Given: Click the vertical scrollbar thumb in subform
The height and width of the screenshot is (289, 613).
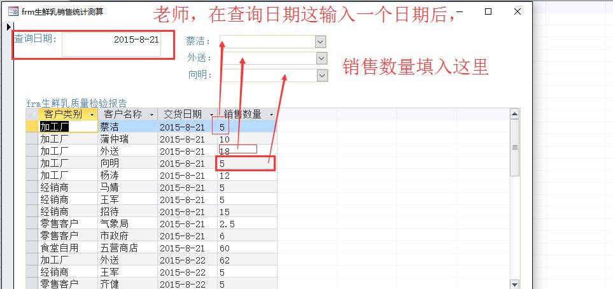Looking at the screenshot, I should 515,148.
